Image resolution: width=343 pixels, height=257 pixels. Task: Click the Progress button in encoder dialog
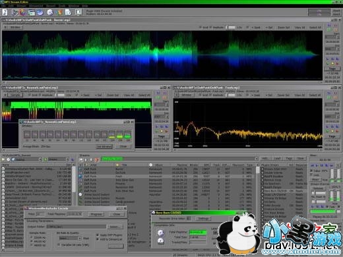point(96,214)
